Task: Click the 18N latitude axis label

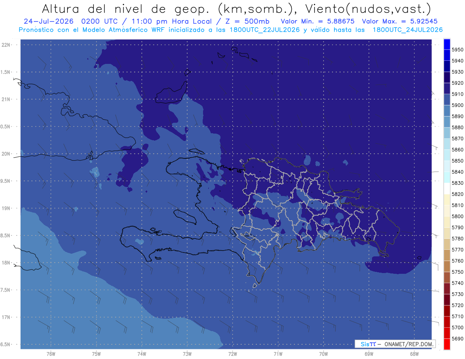Action: (5, 263)
